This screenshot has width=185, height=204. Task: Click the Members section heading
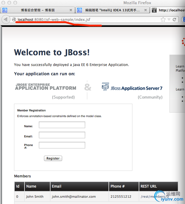(22, 176)
